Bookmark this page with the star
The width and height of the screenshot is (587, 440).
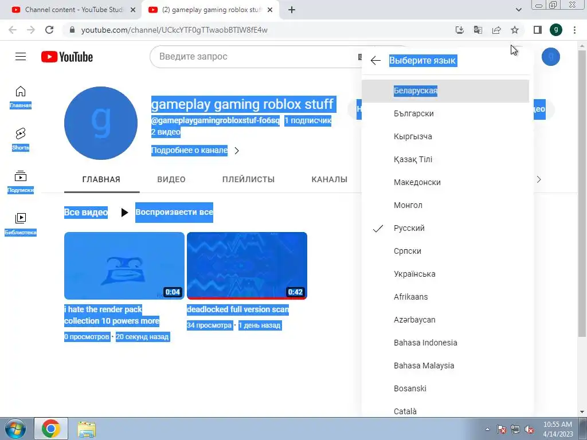[x=515, y=30]
